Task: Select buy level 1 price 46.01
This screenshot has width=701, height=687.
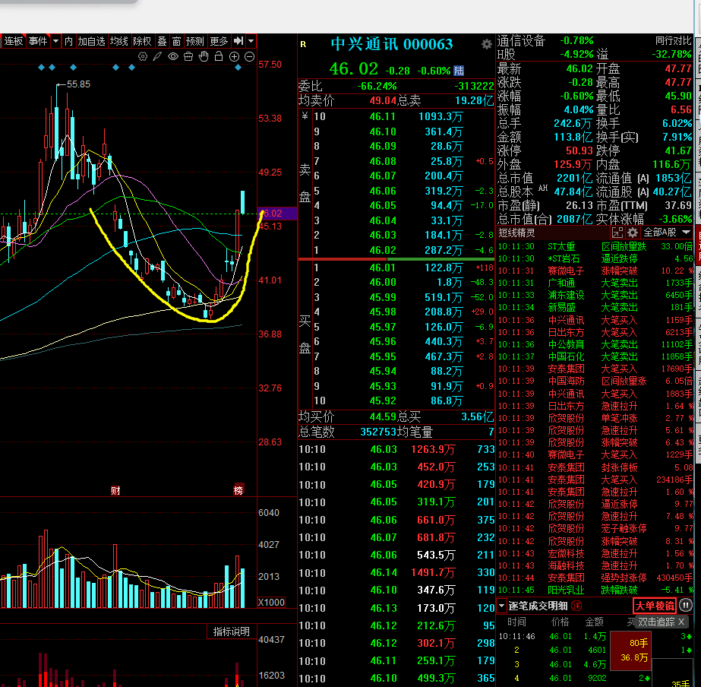Action: pos(382,268)
